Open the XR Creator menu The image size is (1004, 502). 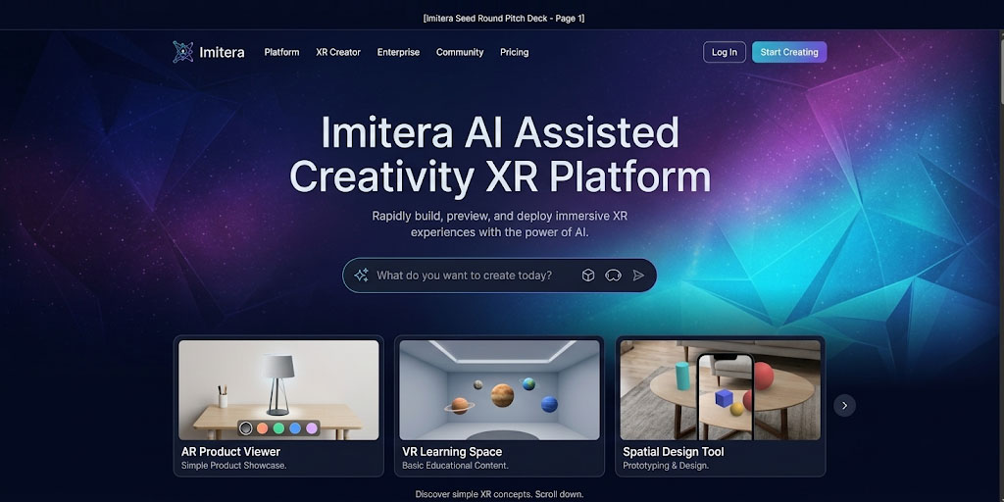(338, 53)
